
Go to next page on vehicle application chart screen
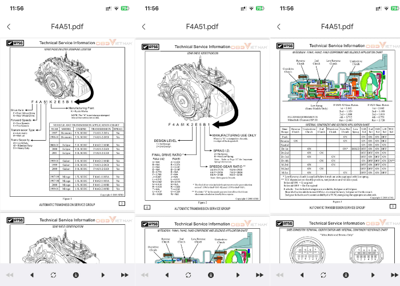click(x=103, y=275)
